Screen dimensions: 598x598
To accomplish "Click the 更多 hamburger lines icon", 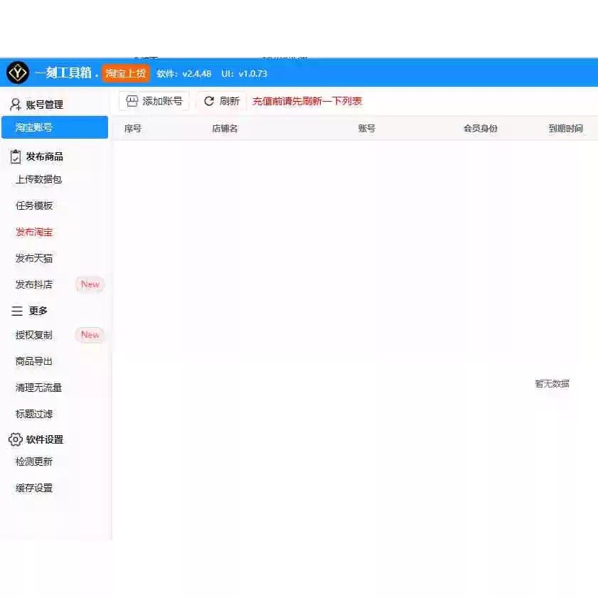I will [17, 311].
